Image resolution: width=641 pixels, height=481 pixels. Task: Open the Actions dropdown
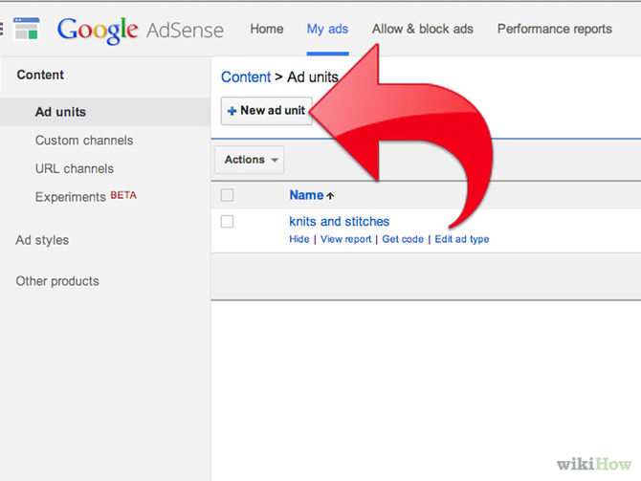point(249,160)
